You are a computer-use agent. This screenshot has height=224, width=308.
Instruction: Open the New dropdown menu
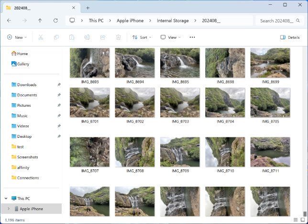pos(17,37)
